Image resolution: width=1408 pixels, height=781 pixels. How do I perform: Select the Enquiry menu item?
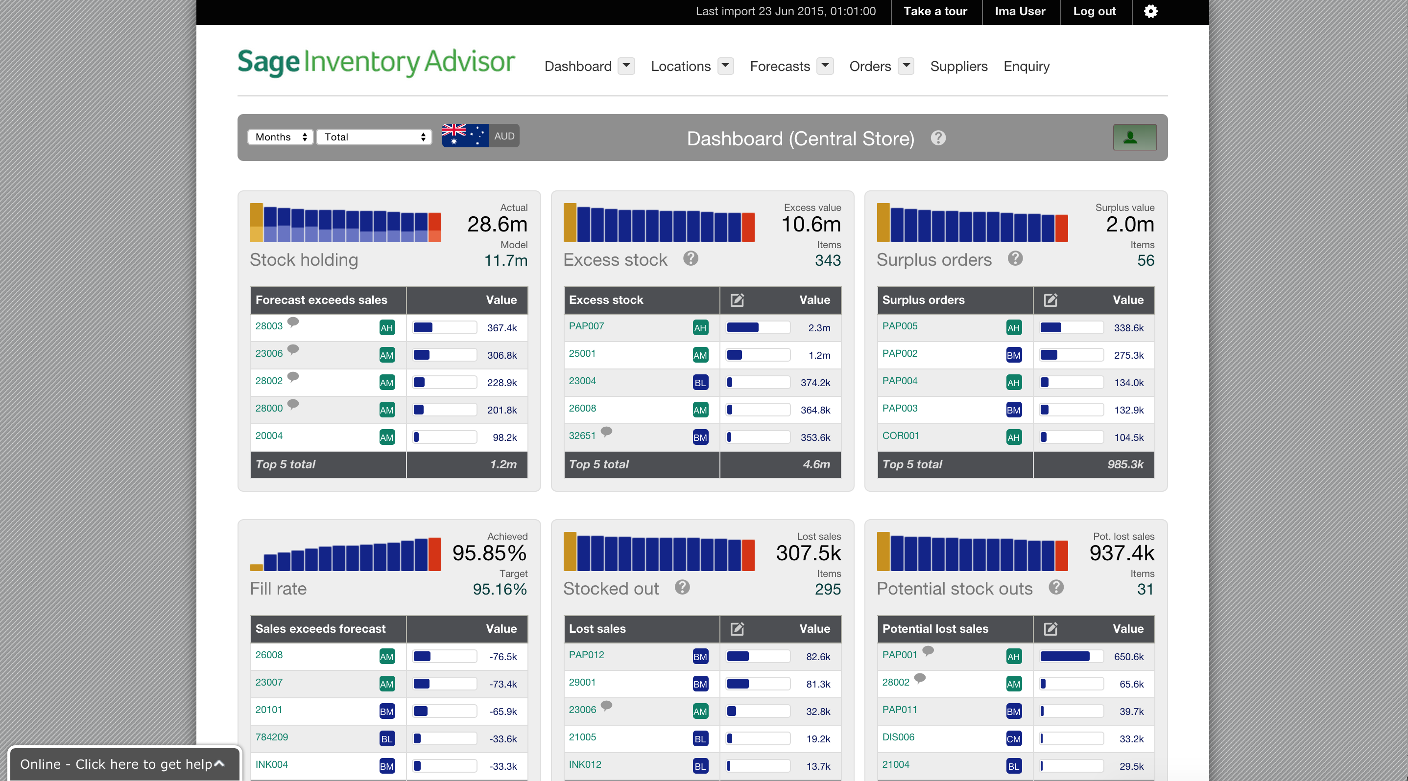[x=1026, y=66]
